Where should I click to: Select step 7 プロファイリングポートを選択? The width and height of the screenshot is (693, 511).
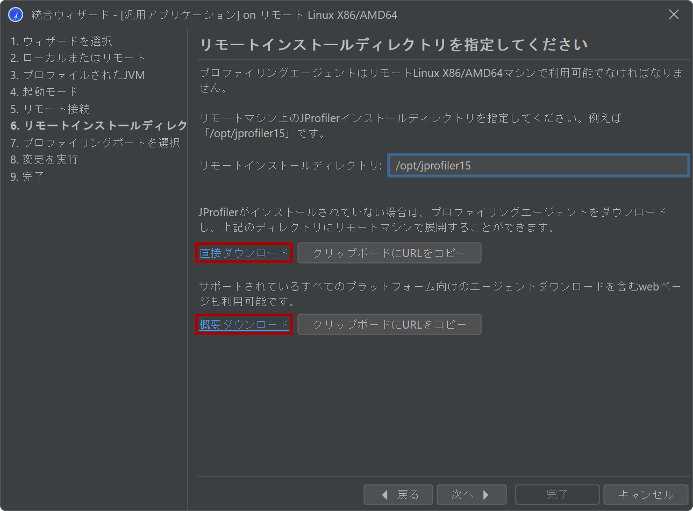pyautogui.click(x=95, y=143)
